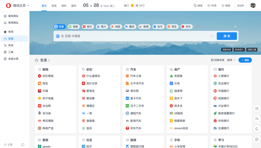
Task: Open the user avatar menu
Action: [x=253, y=6]
